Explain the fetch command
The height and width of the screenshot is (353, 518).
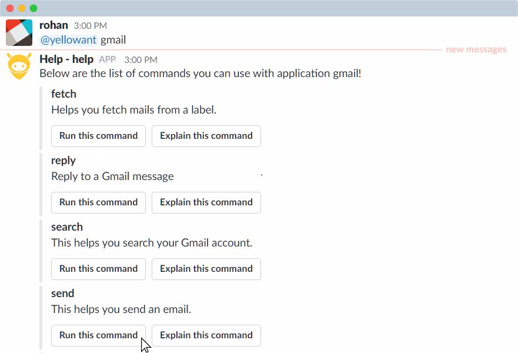click(206, 136)
